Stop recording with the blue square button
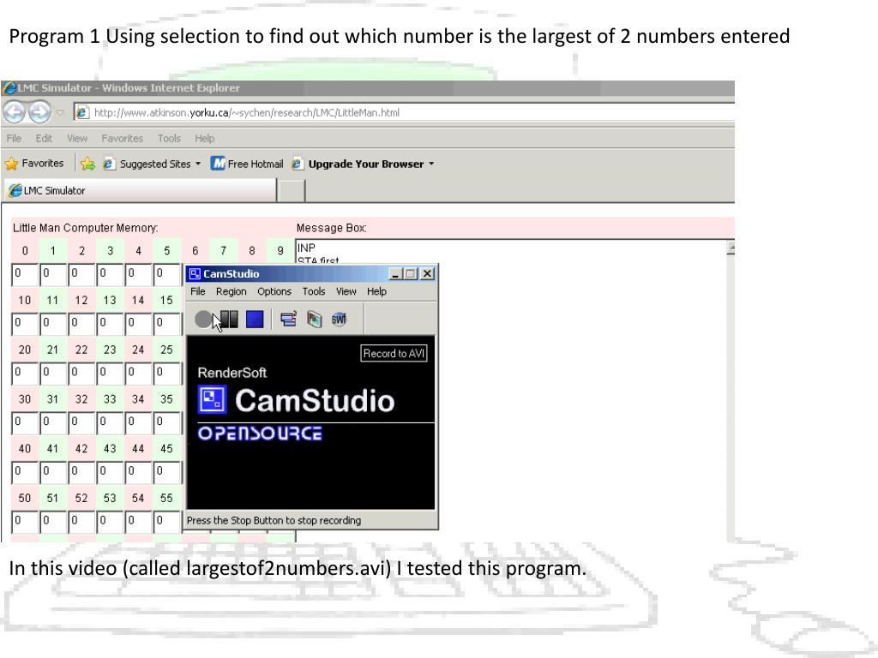 255,320
